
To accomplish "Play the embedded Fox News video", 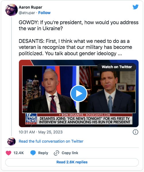I will (78, 93).
